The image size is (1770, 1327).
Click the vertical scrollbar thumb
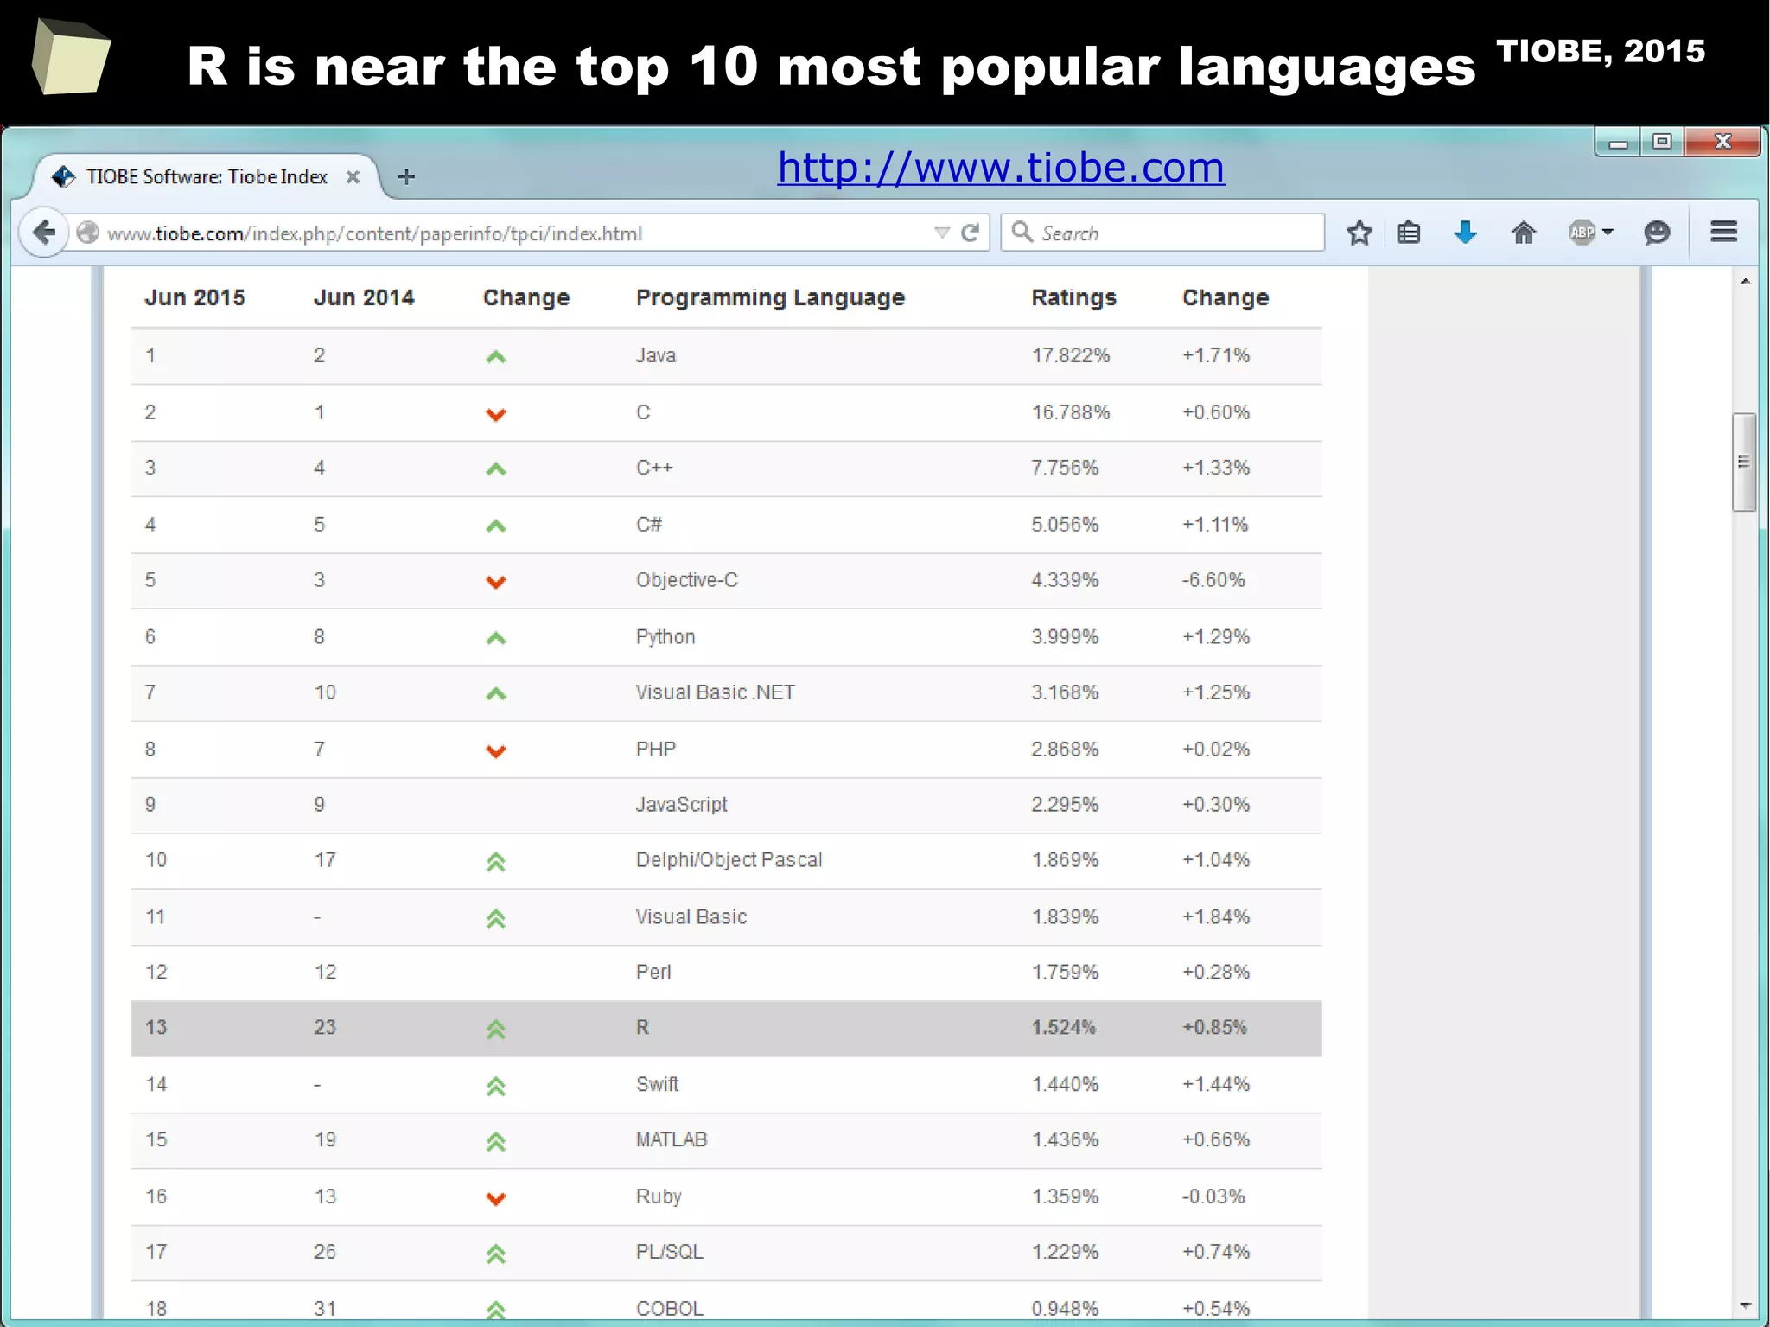point(1744,463)
